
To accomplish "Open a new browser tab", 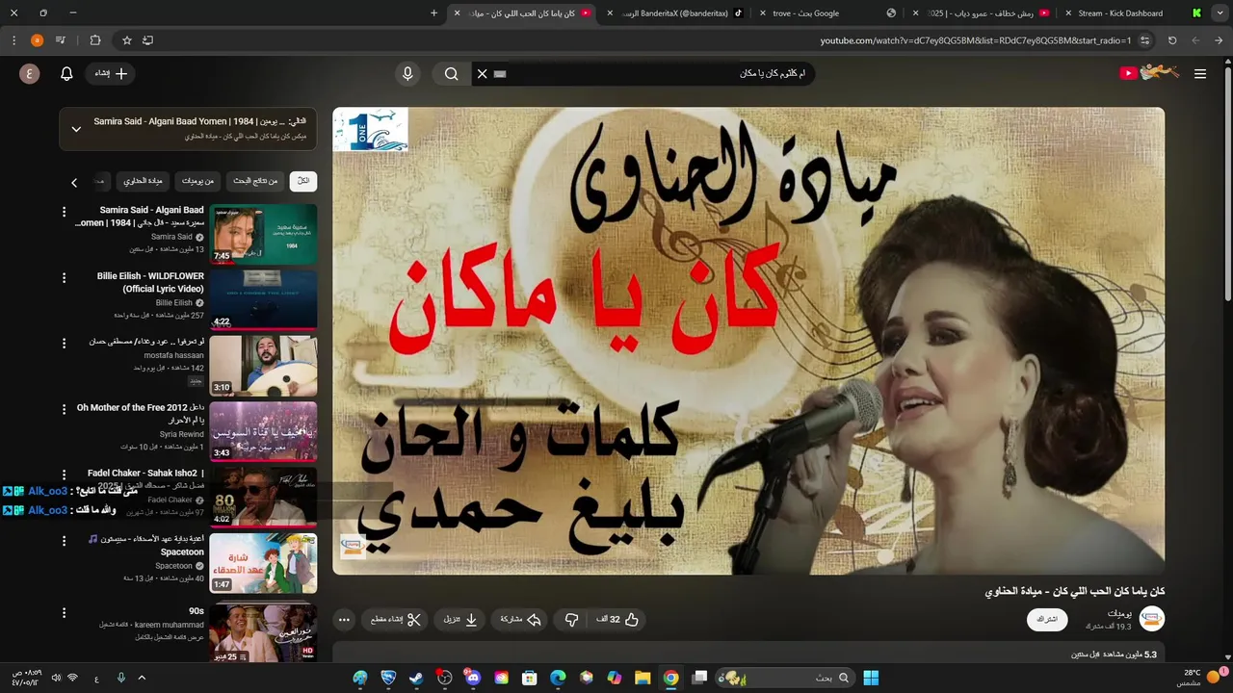I will click(433, 13).
